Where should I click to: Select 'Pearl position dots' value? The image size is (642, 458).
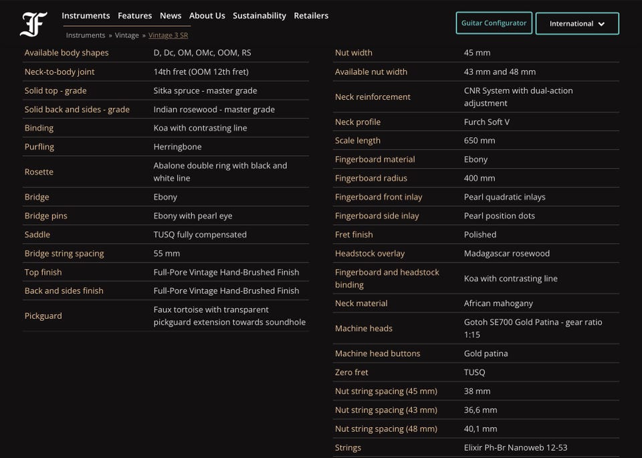[x=499, y=216]
